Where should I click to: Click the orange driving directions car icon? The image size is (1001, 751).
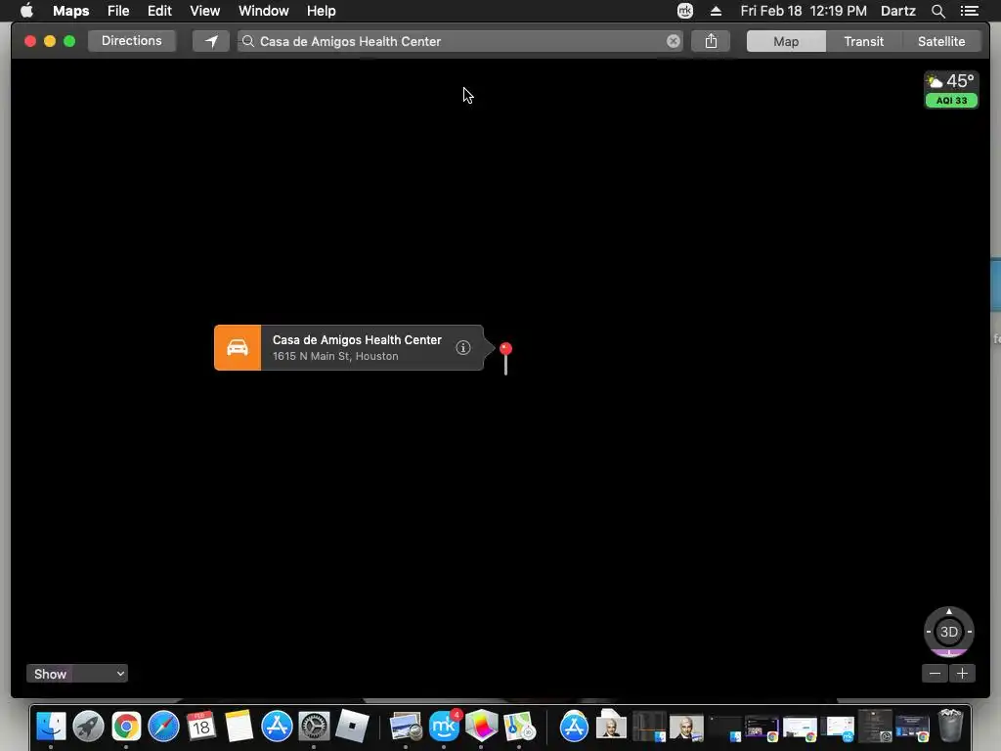point(238,347)
